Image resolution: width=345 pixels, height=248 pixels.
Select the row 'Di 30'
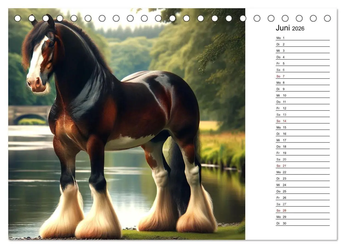[x=303, y=223]
